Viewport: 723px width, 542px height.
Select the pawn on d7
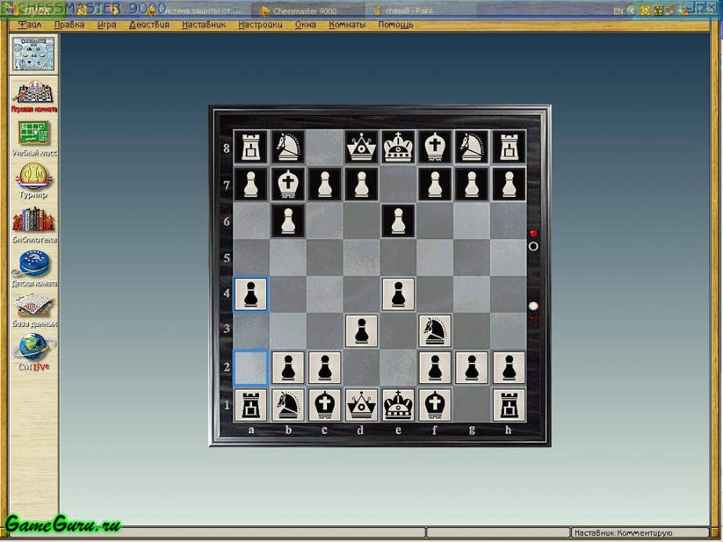(361, 184)
